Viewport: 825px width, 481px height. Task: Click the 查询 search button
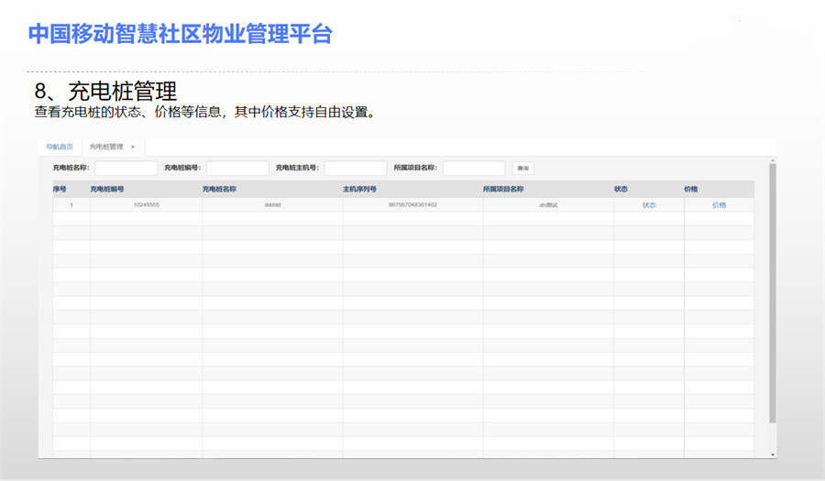523,169
